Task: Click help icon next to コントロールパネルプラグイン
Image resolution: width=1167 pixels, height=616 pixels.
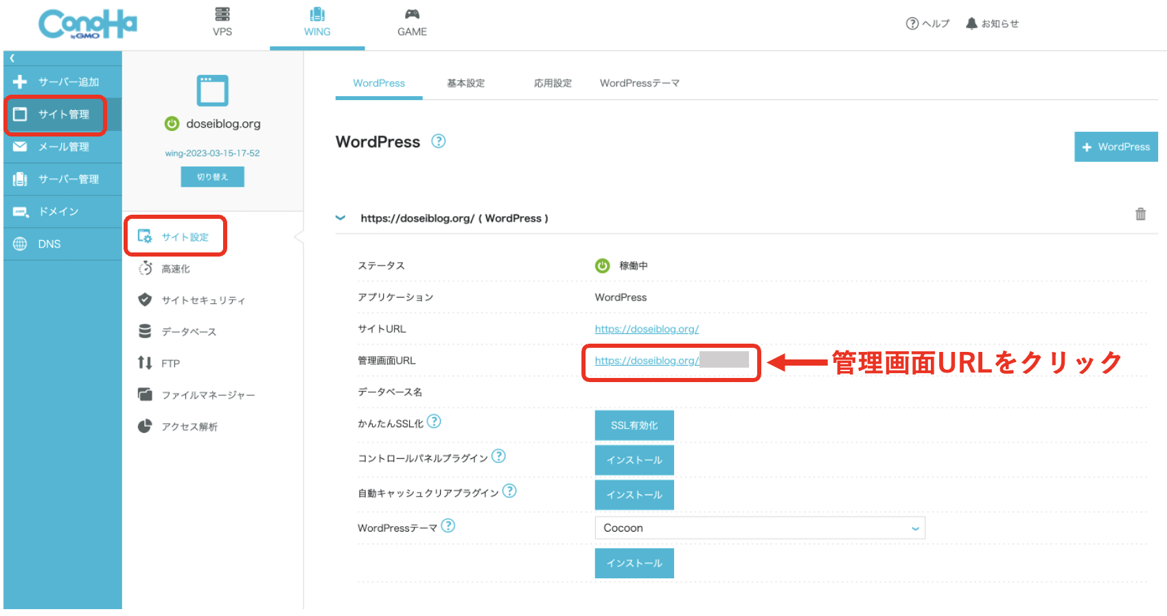Action: [x=498, y=456]
